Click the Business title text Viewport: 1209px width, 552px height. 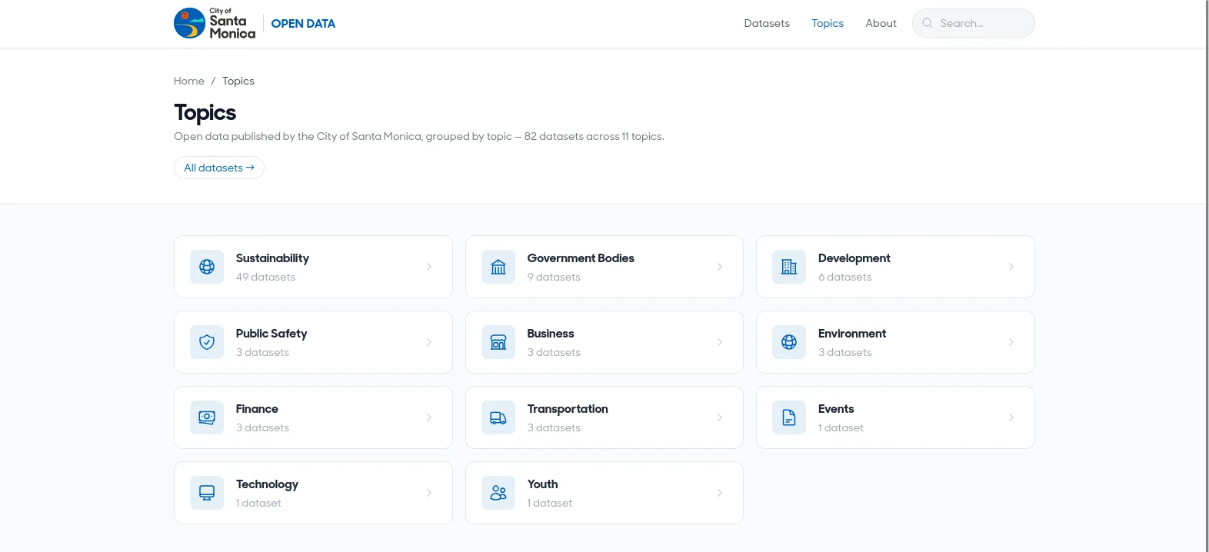pyautogui.click(x=551, y=334)
